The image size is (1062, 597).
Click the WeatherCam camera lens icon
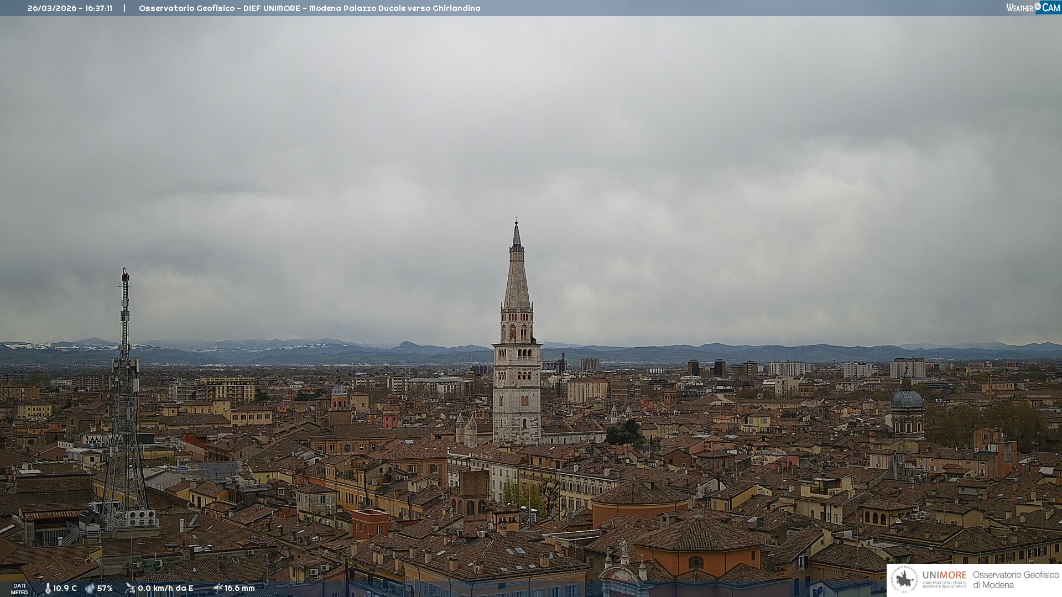(1038, 7)
